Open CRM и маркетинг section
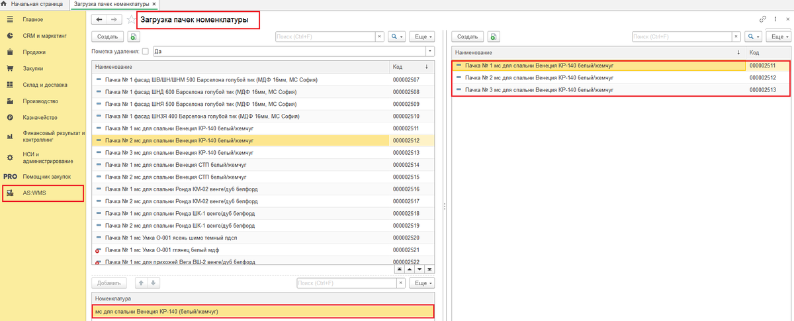Viewport: 794px width, 321px height. [45, 35]
